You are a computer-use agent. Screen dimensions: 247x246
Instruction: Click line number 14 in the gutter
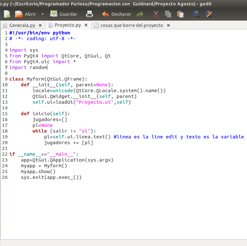[x=5, y=108]
